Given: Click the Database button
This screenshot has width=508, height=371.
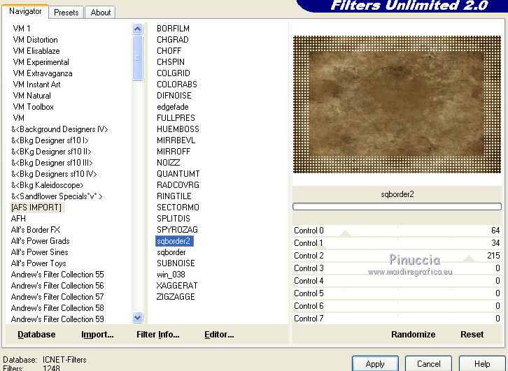Looking at the screenshot, I should pos(36,335).
